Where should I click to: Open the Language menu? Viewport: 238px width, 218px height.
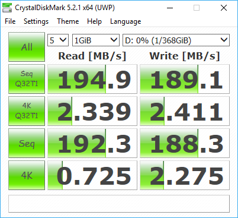tap(126, 21)
